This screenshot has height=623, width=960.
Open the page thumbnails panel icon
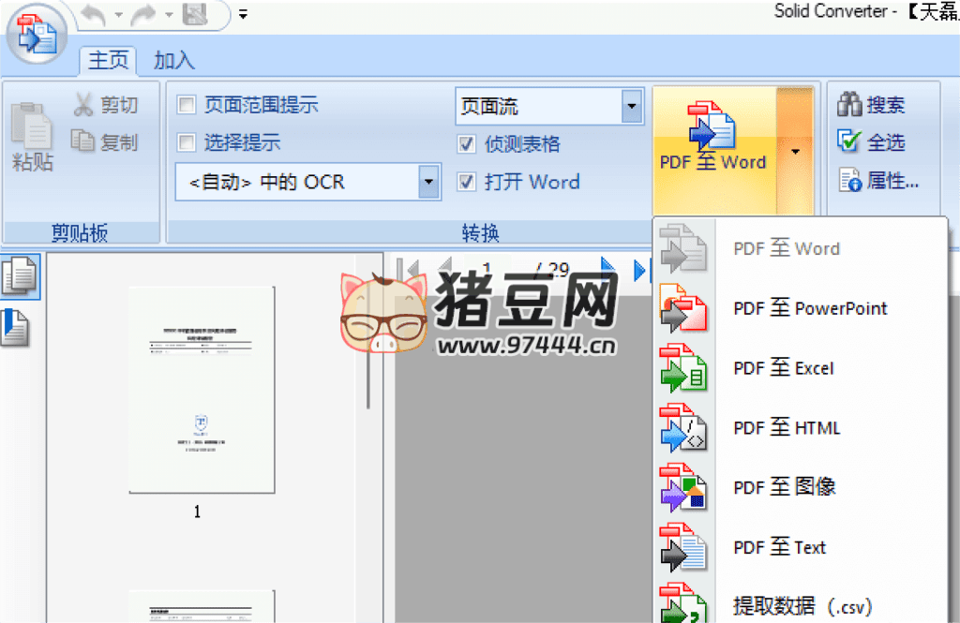tap(20, 276)
